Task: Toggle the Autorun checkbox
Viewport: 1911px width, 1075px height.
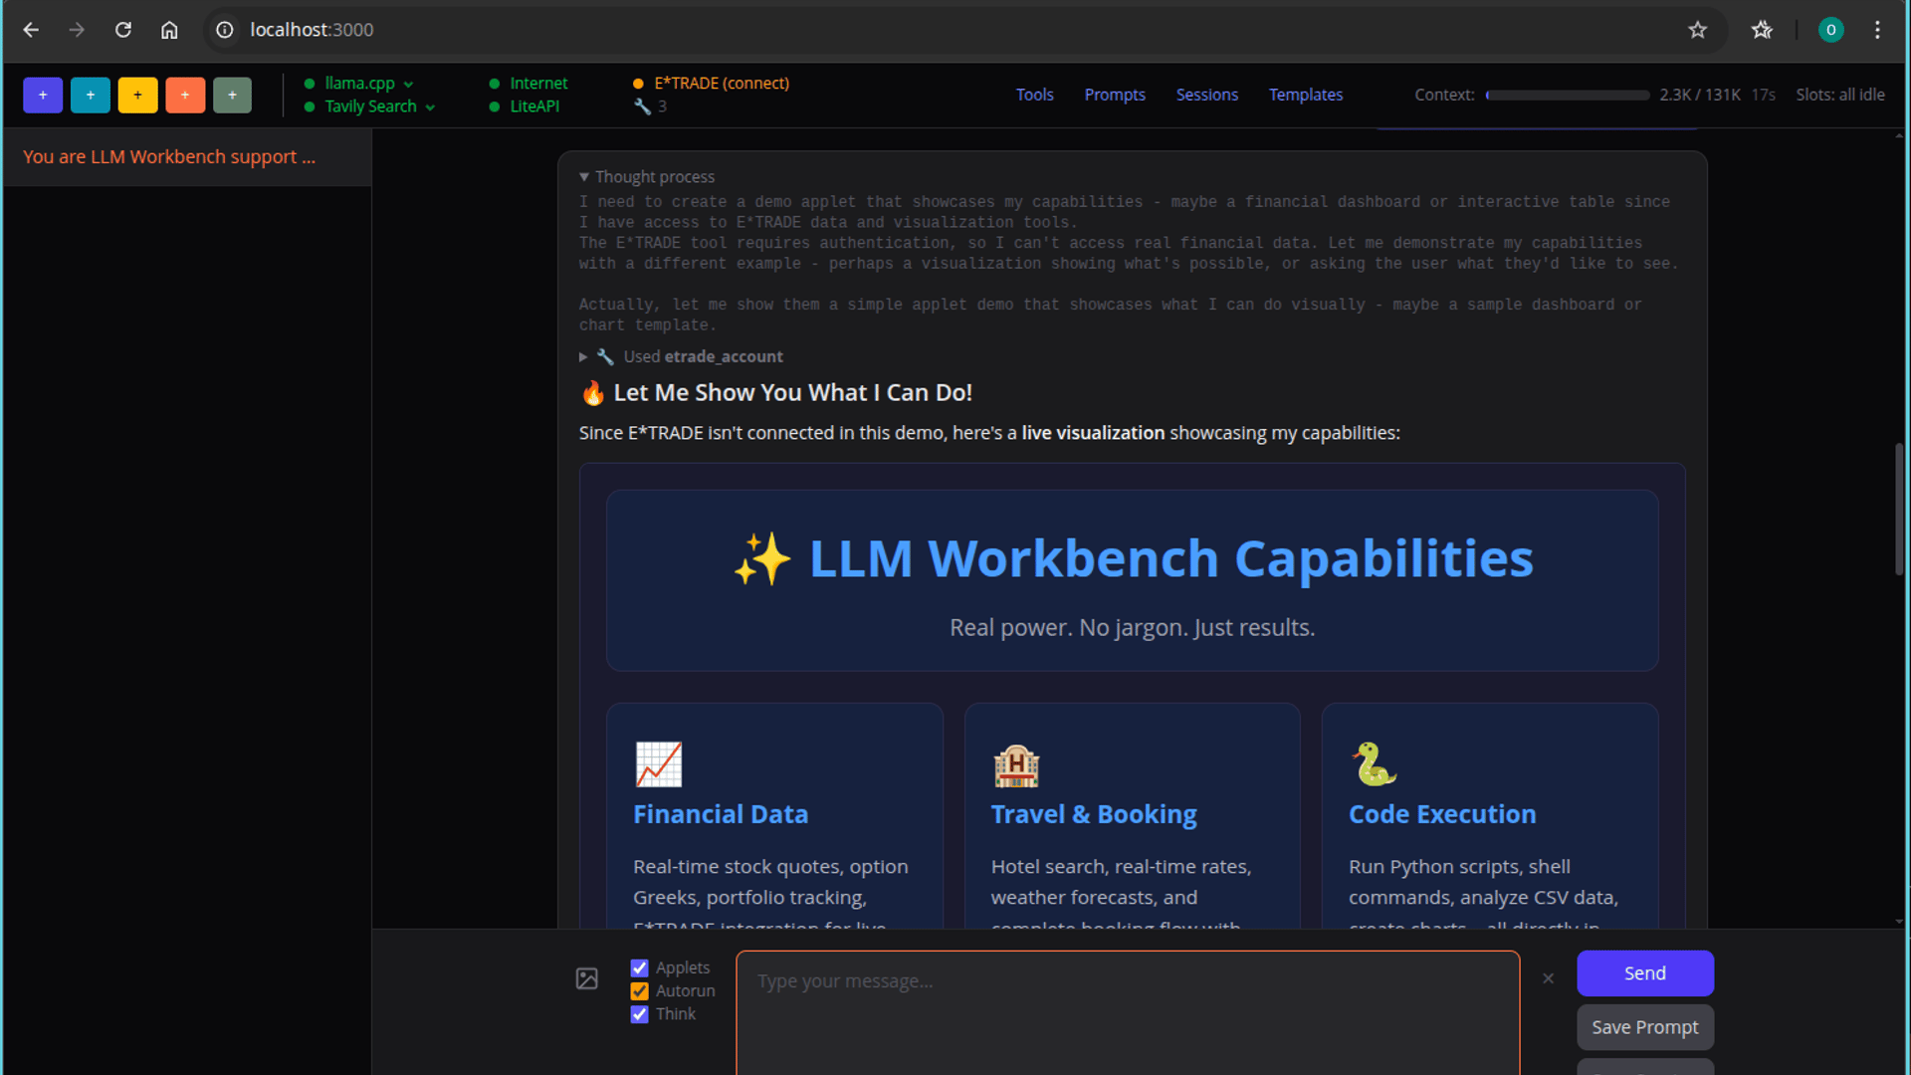Action: [640, 991]
